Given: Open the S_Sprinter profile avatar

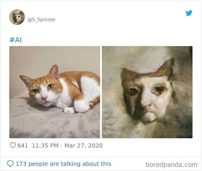Looking at the screenshot, I should click(17, 17).
